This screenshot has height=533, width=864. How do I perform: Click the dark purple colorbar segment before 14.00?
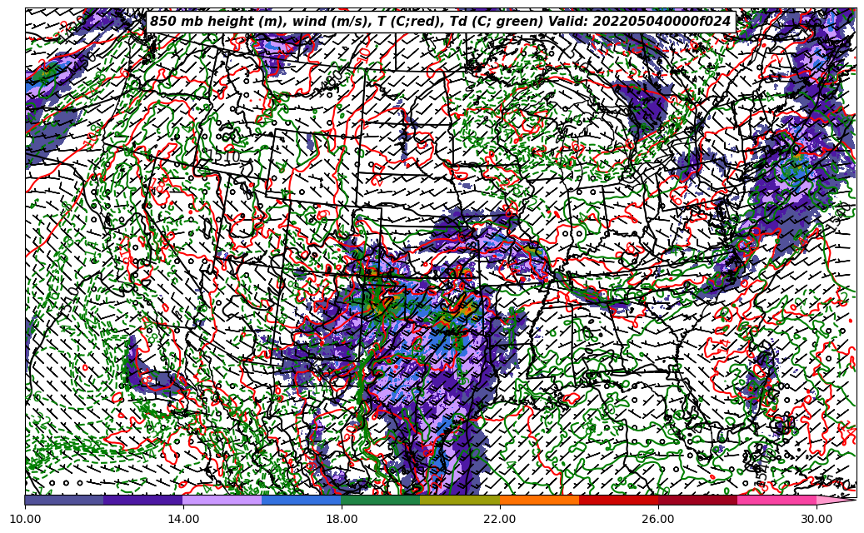(143, 500)
